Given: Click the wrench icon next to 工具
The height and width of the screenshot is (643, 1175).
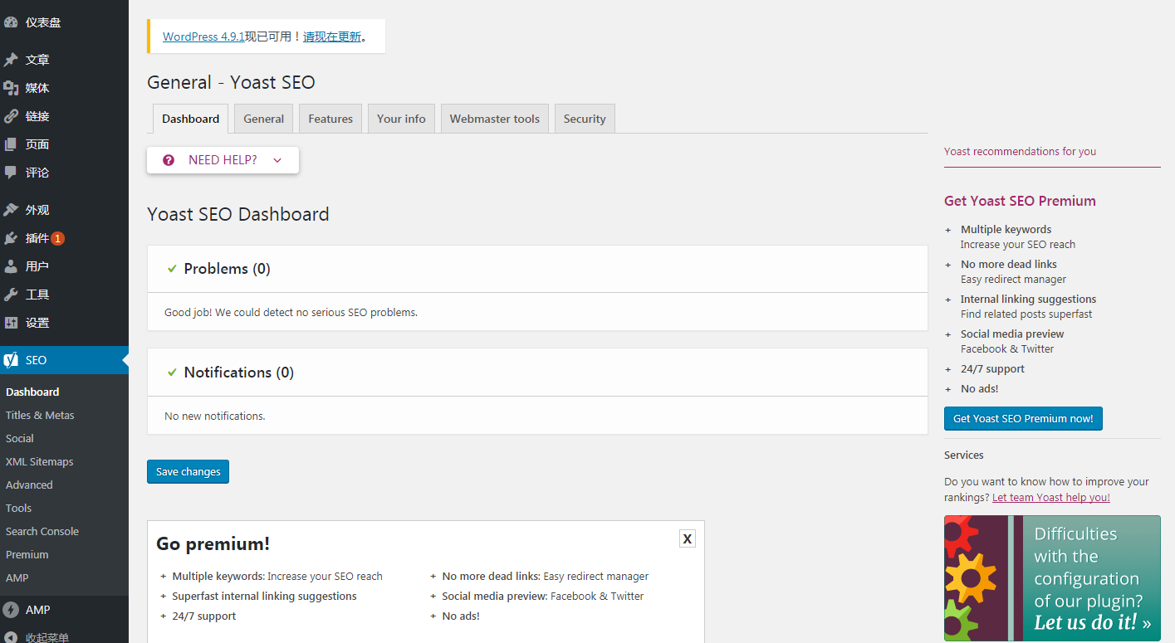Looking at the screenshot, I should pyautogui.click(x=11, y=295).
